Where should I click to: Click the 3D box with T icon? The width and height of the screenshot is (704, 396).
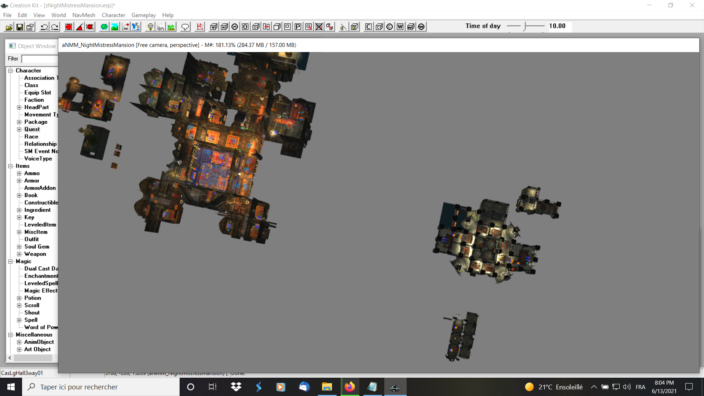(x=214, y=27)
